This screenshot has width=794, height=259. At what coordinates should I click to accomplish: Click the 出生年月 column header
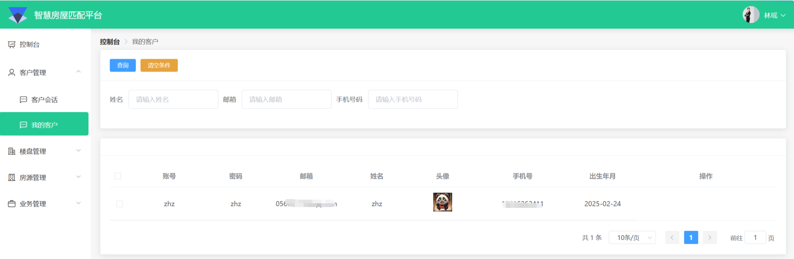click(602, 176)
